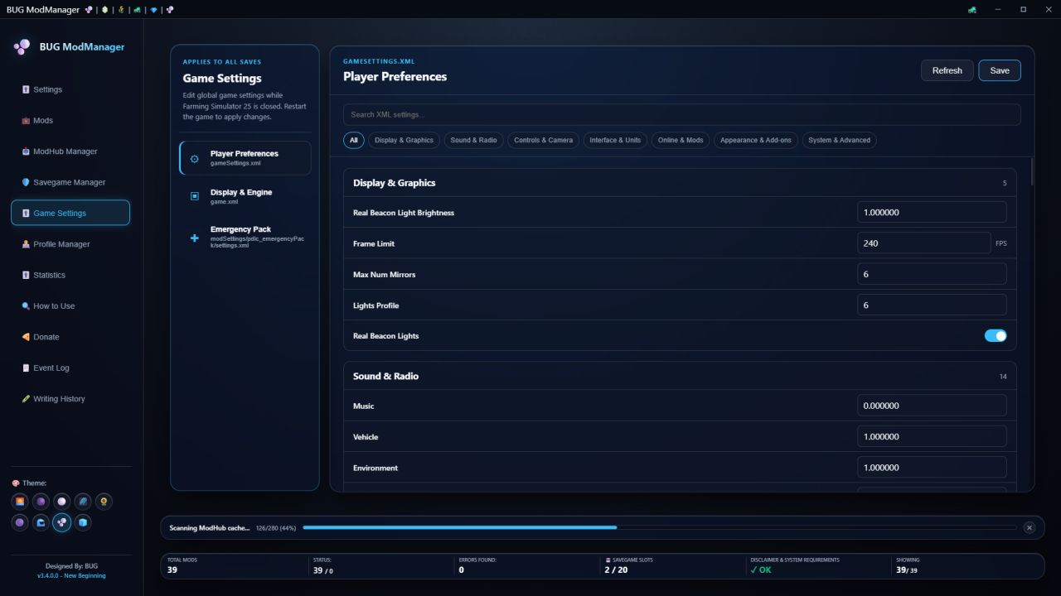This screenshot has height=596, width=1061.
Task: Focus the Search XML settings field
Action: point(682,114)
